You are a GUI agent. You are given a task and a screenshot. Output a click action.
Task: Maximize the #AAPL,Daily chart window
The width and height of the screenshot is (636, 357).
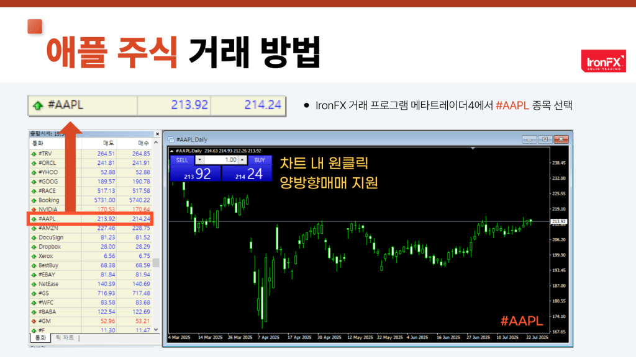pyautogui.click(x=545, y=139)
